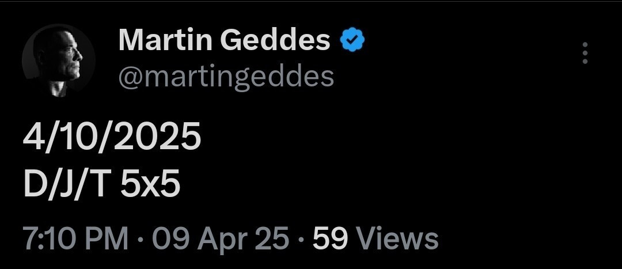The height and width of the screenshot is (269, 622).
Task: Click the D/J/T 5x5 tweet line
Action: click(101, 184)
